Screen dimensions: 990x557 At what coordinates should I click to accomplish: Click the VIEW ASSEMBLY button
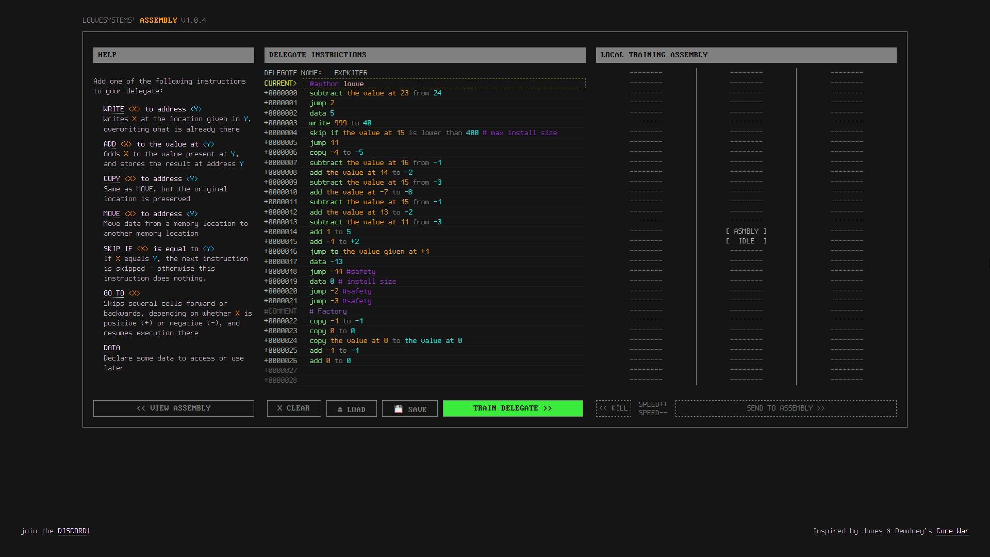pyautogui.click(x=173, y=408)
